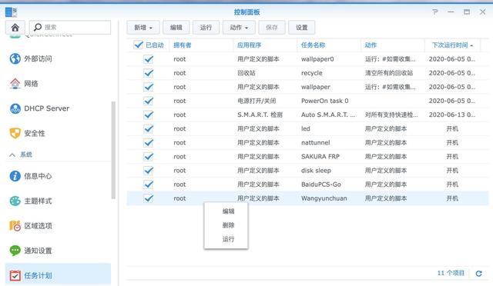Go to Control Panel home icon
This screenshot has width=493, height=286.
click(15, 28)
